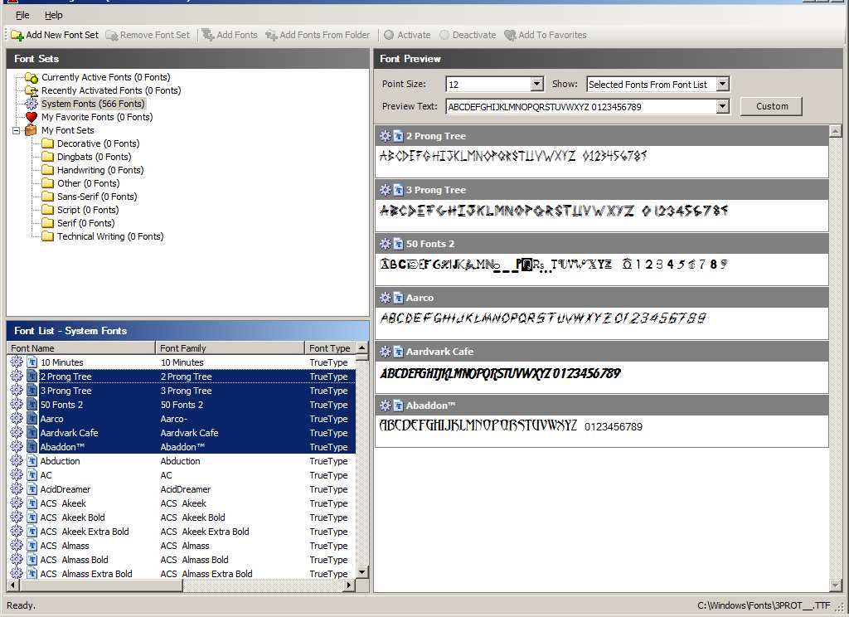Click Add Fonts From Folder icon

click(x=271, y=35)
